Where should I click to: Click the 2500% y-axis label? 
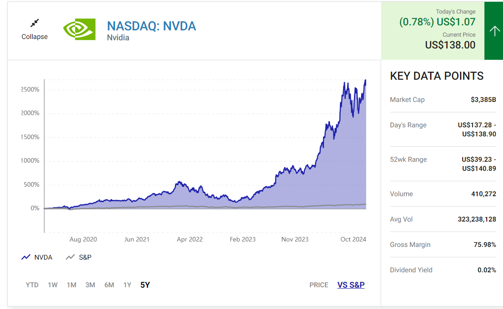click(30, 90)
